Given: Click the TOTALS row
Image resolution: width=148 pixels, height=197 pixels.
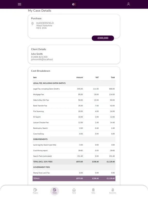Looking at the screenshot, I should [74, 179].
